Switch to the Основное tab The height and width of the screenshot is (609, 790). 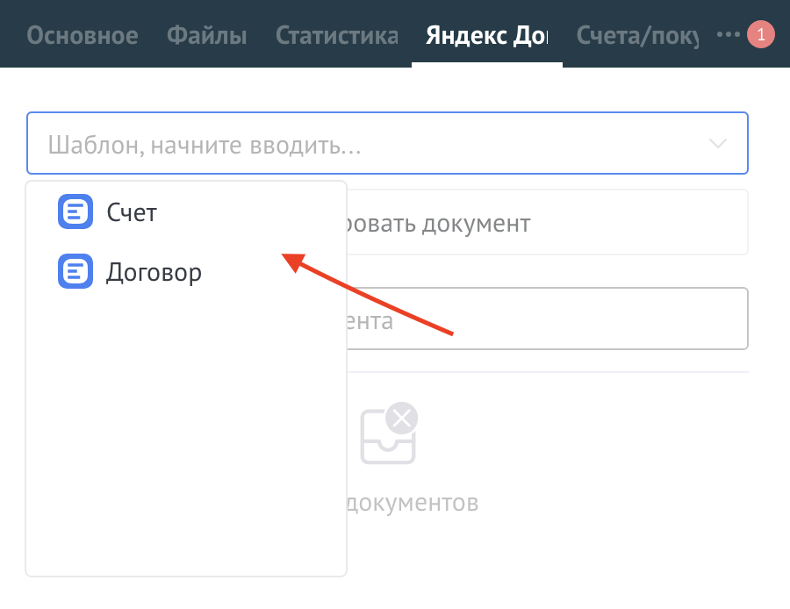[x=82, y=36]
